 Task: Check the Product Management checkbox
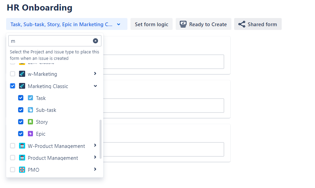coord(13,158)
